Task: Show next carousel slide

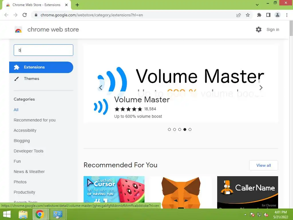Action: point(261,88)
